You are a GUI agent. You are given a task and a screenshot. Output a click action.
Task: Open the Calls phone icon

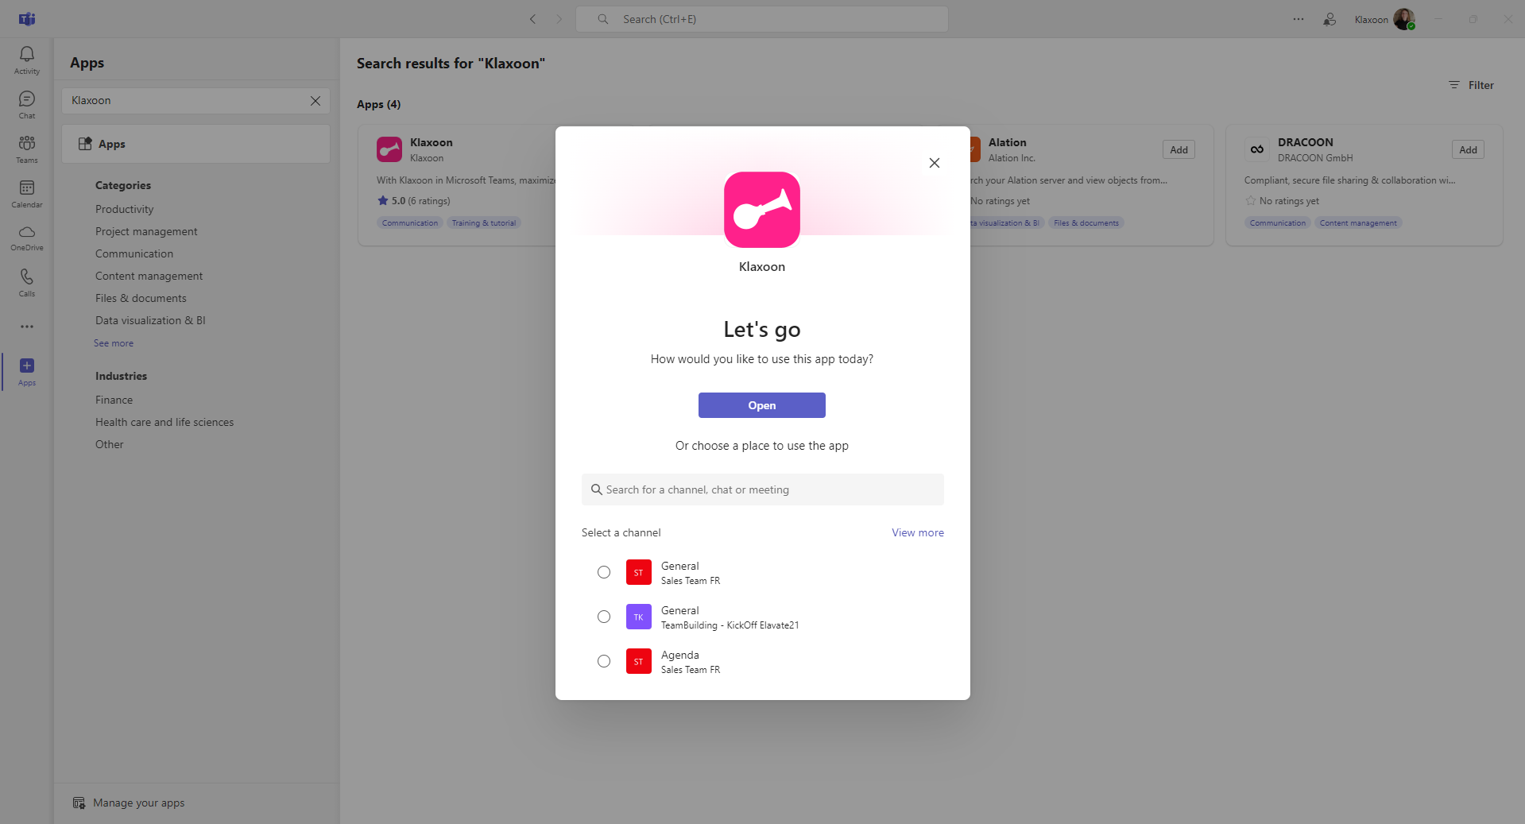coord(27,282)
